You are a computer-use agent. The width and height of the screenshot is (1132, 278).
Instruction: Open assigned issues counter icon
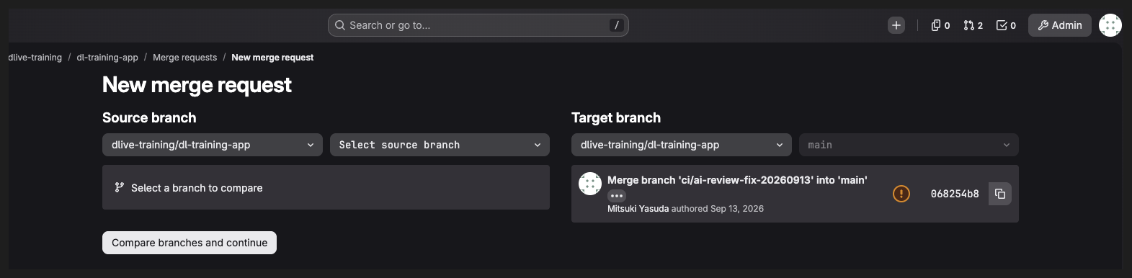[x=940, y=25]
